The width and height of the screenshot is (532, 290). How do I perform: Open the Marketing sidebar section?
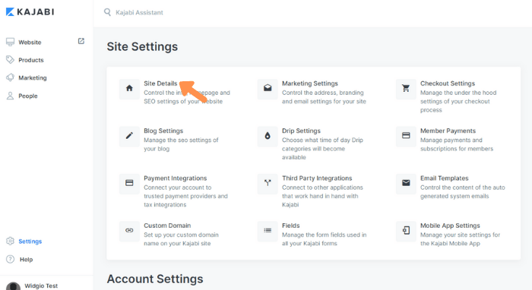33,78
